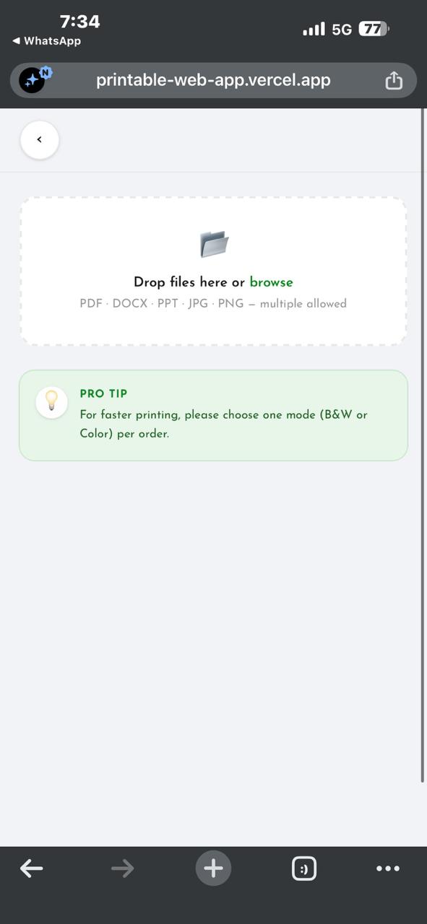
Task: Click the page scrollbar on right edge
Action: [423, 445]
